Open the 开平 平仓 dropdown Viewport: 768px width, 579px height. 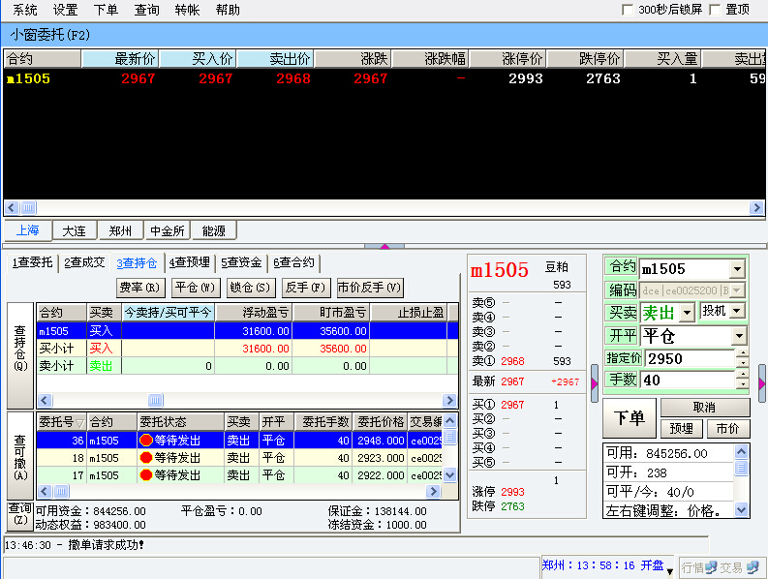tap(739, 335)
